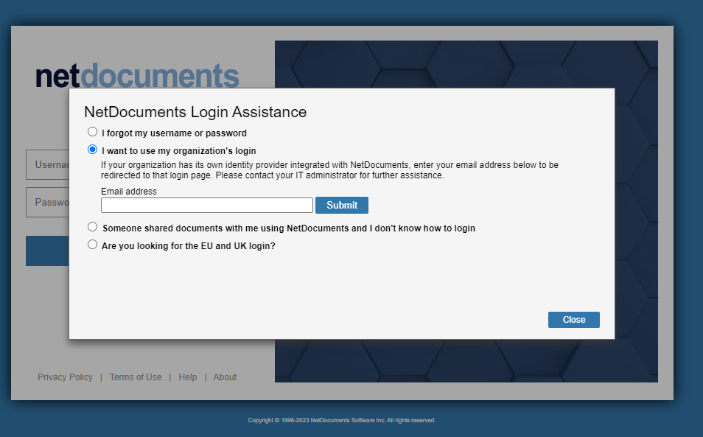The height and width of the screenshot is (437, 703).
Task: Open the Terms of Use link
Action: pos(136,377)
